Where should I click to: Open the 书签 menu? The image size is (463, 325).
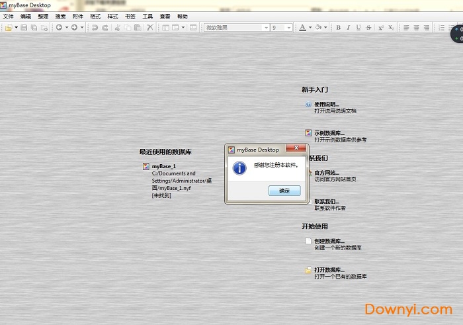(x=130, y=17)
